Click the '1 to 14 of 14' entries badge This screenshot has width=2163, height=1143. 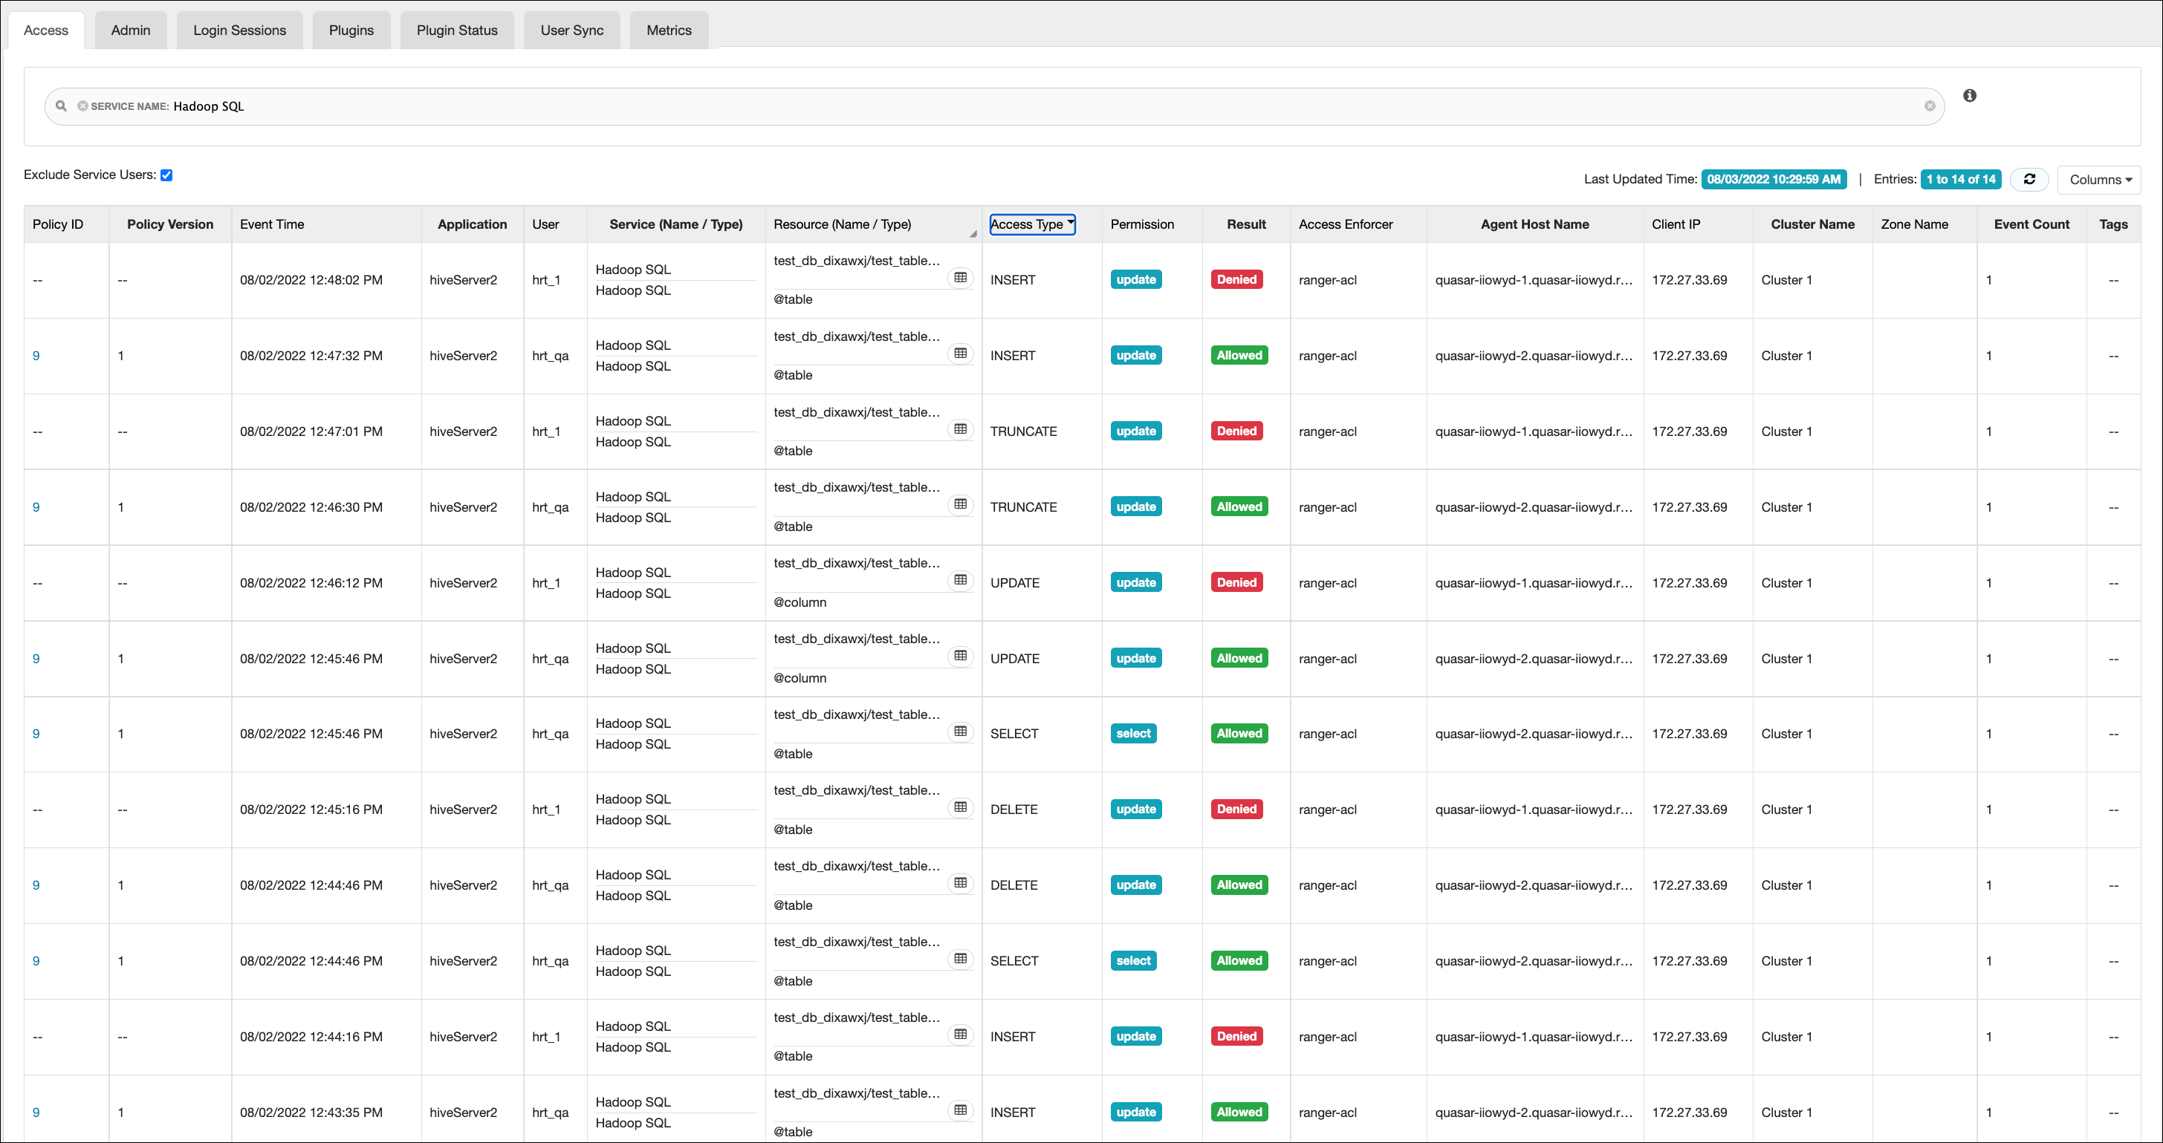(1961, 179)
